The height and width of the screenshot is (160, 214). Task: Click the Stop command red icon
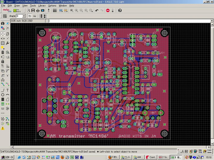(108, 10)
